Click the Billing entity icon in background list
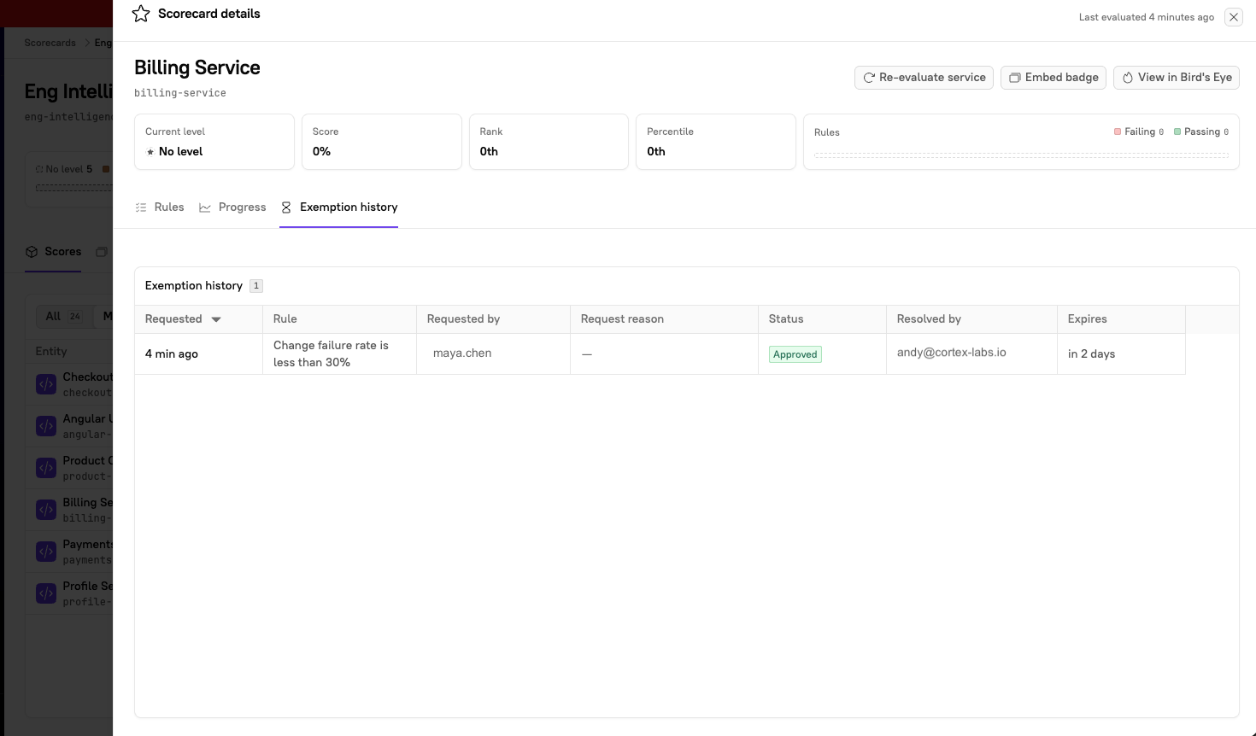The width and height of the screenshot is (1256, 736). 46,510
